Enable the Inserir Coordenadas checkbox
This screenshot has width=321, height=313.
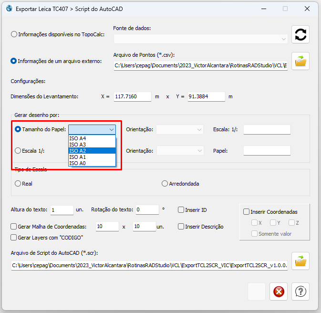pyautogui.click(x=246, y=212)
